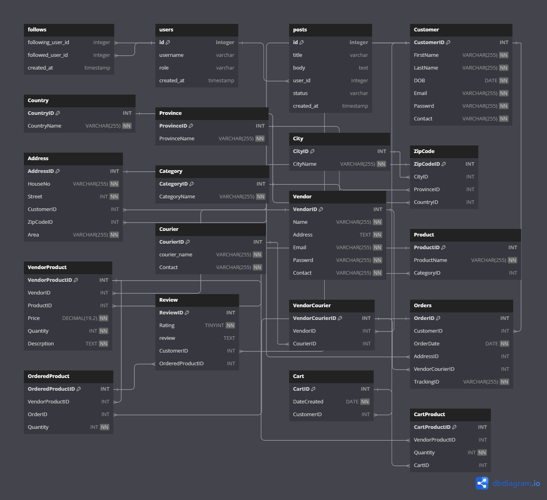Click the ZipCode table title
Screen dimensions: 547x500
tap(424, 151)
